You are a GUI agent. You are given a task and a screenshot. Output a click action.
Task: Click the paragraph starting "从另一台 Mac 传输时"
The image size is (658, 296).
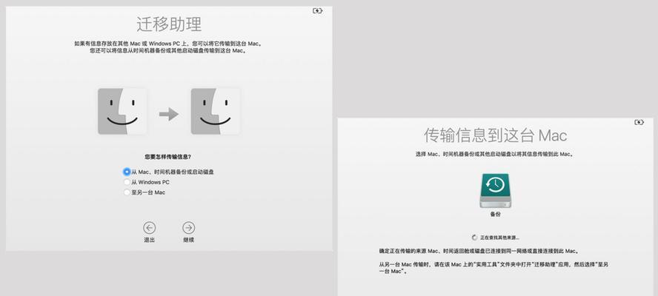[x=494, y=268]
